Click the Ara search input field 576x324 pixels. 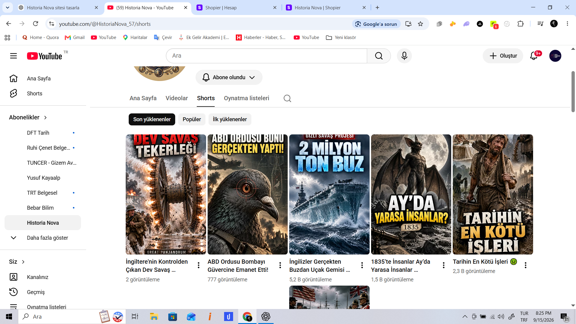266,56
